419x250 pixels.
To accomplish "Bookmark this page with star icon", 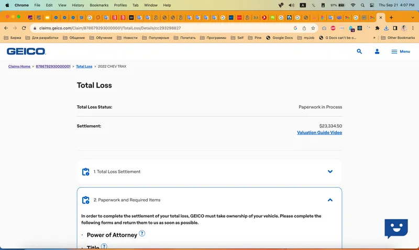I will [x=313, y=28].
